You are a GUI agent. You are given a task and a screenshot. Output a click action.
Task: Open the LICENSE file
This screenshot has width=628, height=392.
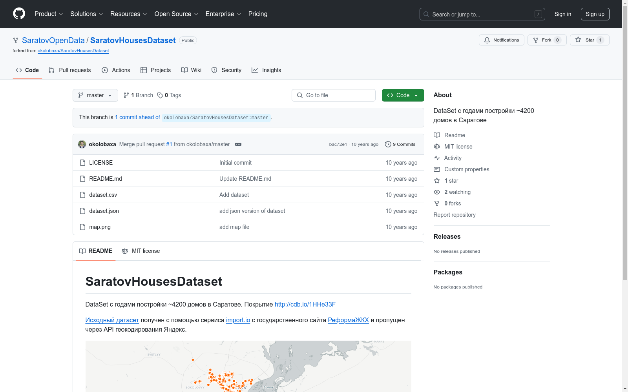pyautogui.click(x=101, y=163)
